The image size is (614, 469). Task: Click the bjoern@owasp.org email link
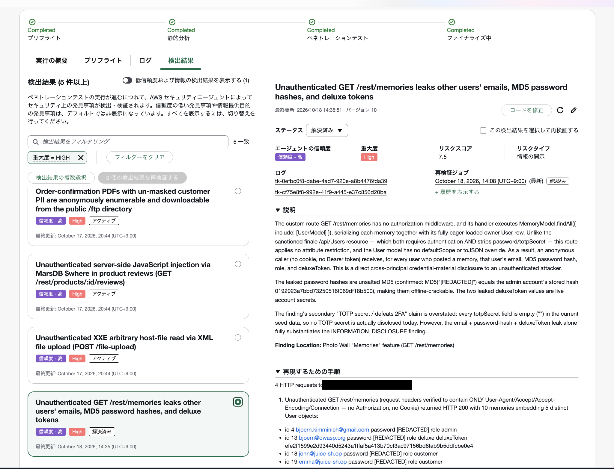coord(322,438)
